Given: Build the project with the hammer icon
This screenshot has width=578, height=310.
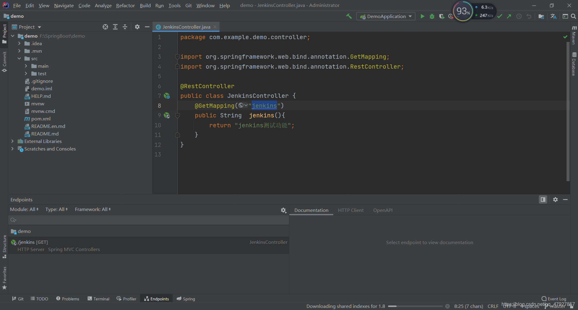Looking at the screenshot, I should [x=349, y=16].
